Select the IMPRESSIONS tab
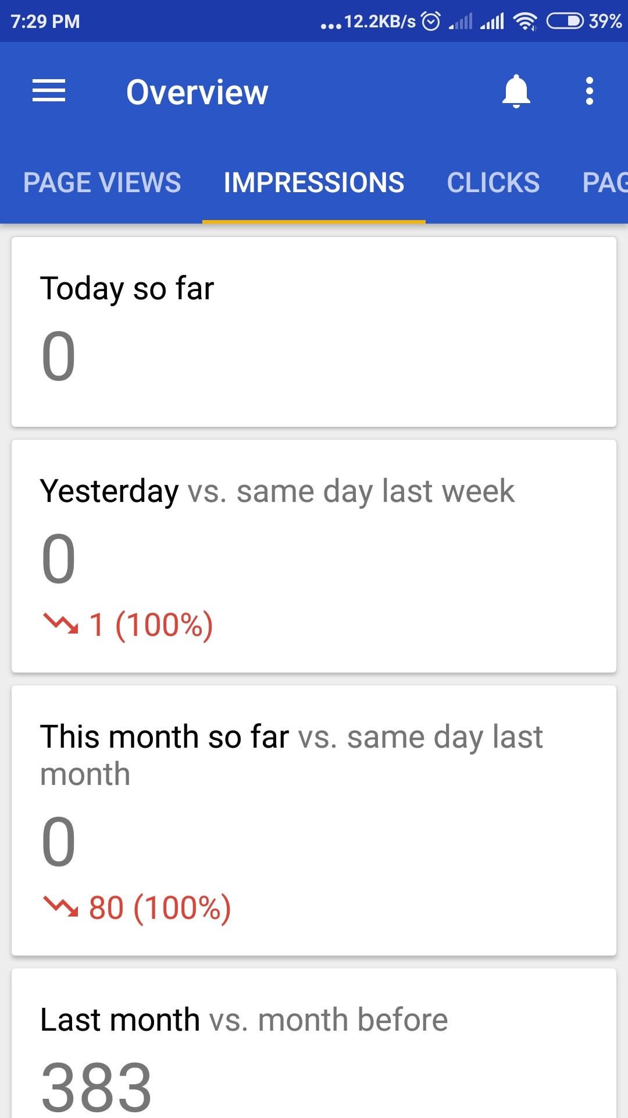This screenshot has width=628, height=1118. (314, 183)
